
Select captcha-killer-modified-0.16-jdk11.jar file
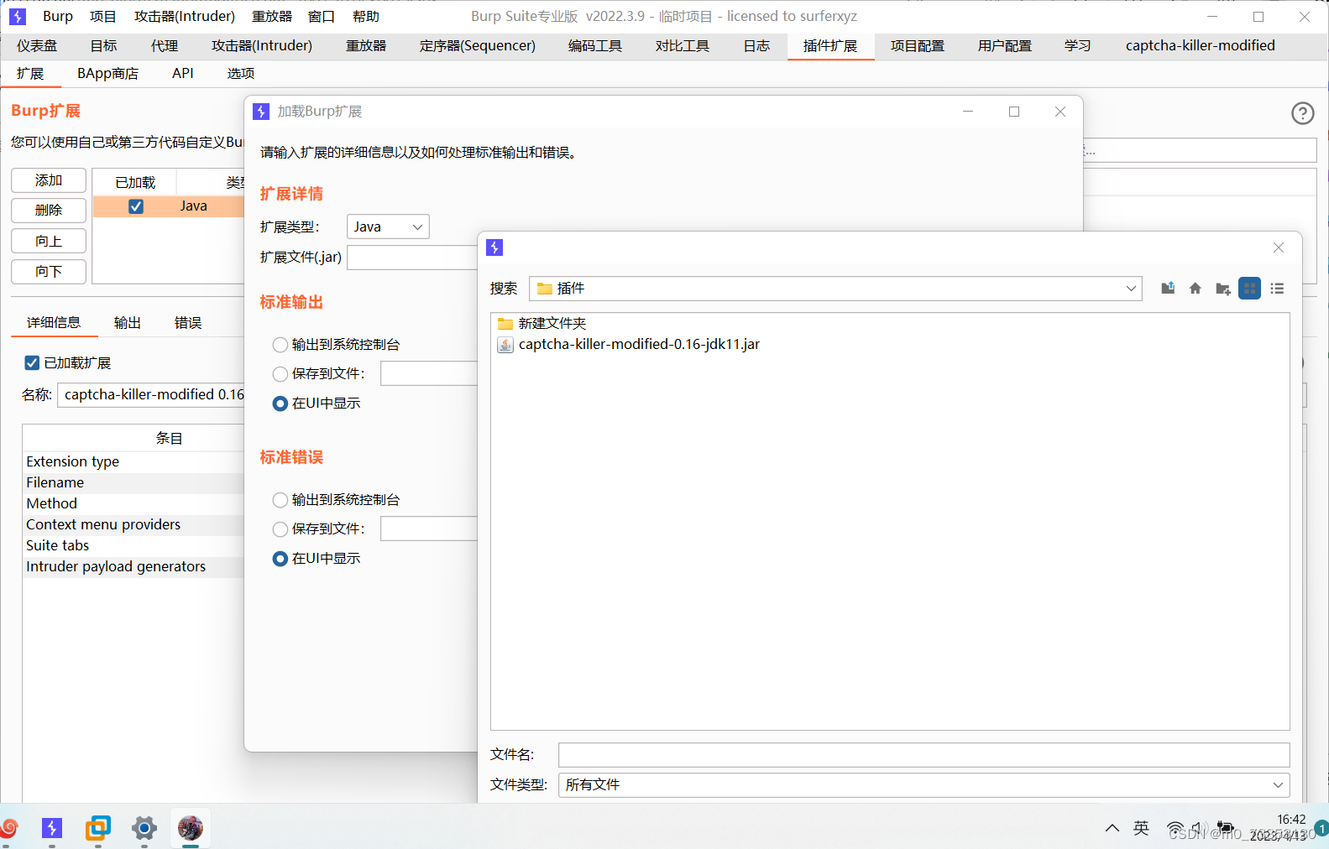tap(629, 345)
